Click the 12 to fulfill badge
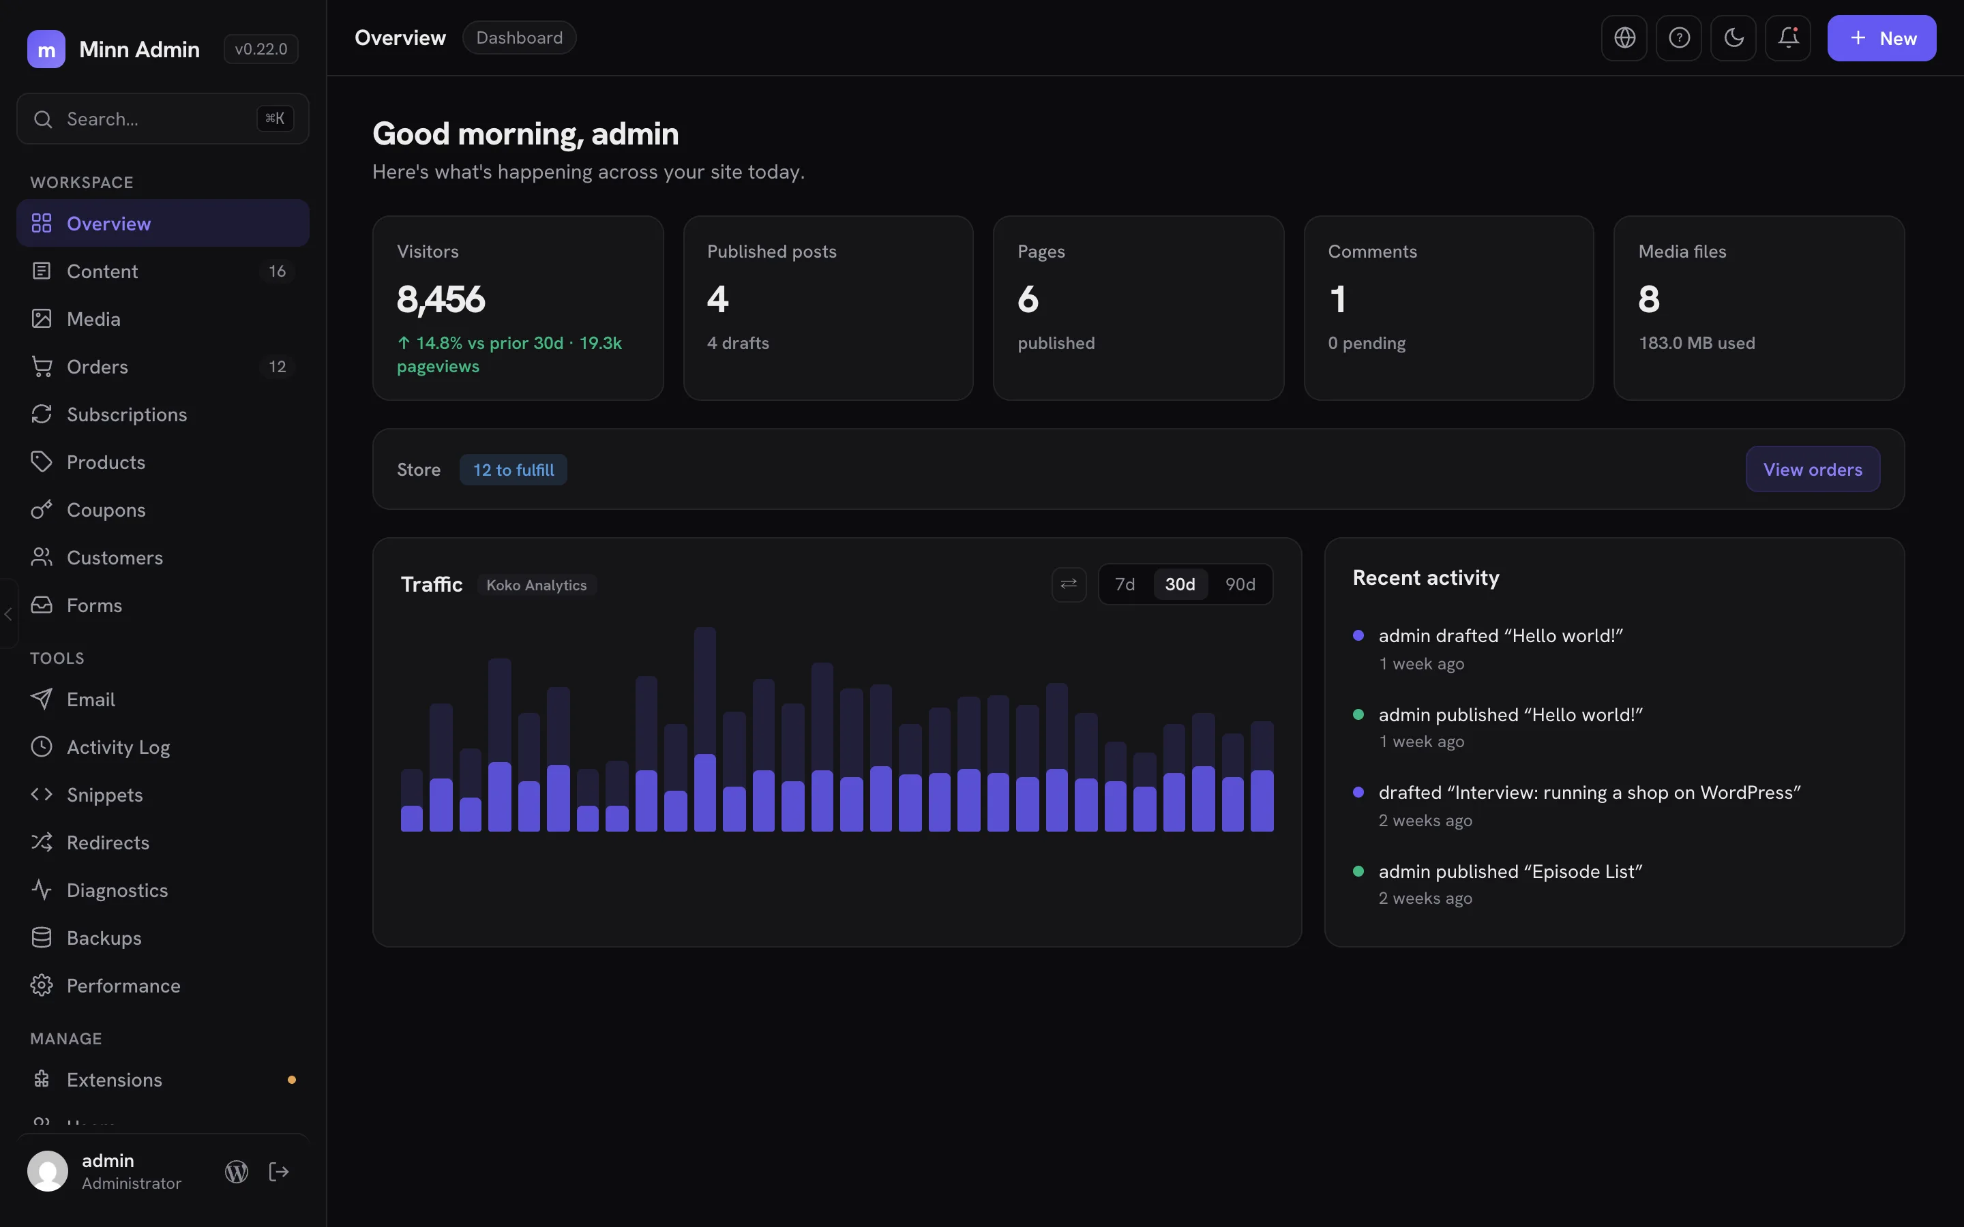 [x=513, y=470]
